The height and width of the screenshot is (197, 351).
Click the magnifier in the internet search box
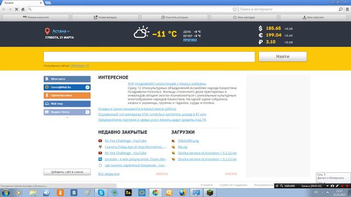341,9
